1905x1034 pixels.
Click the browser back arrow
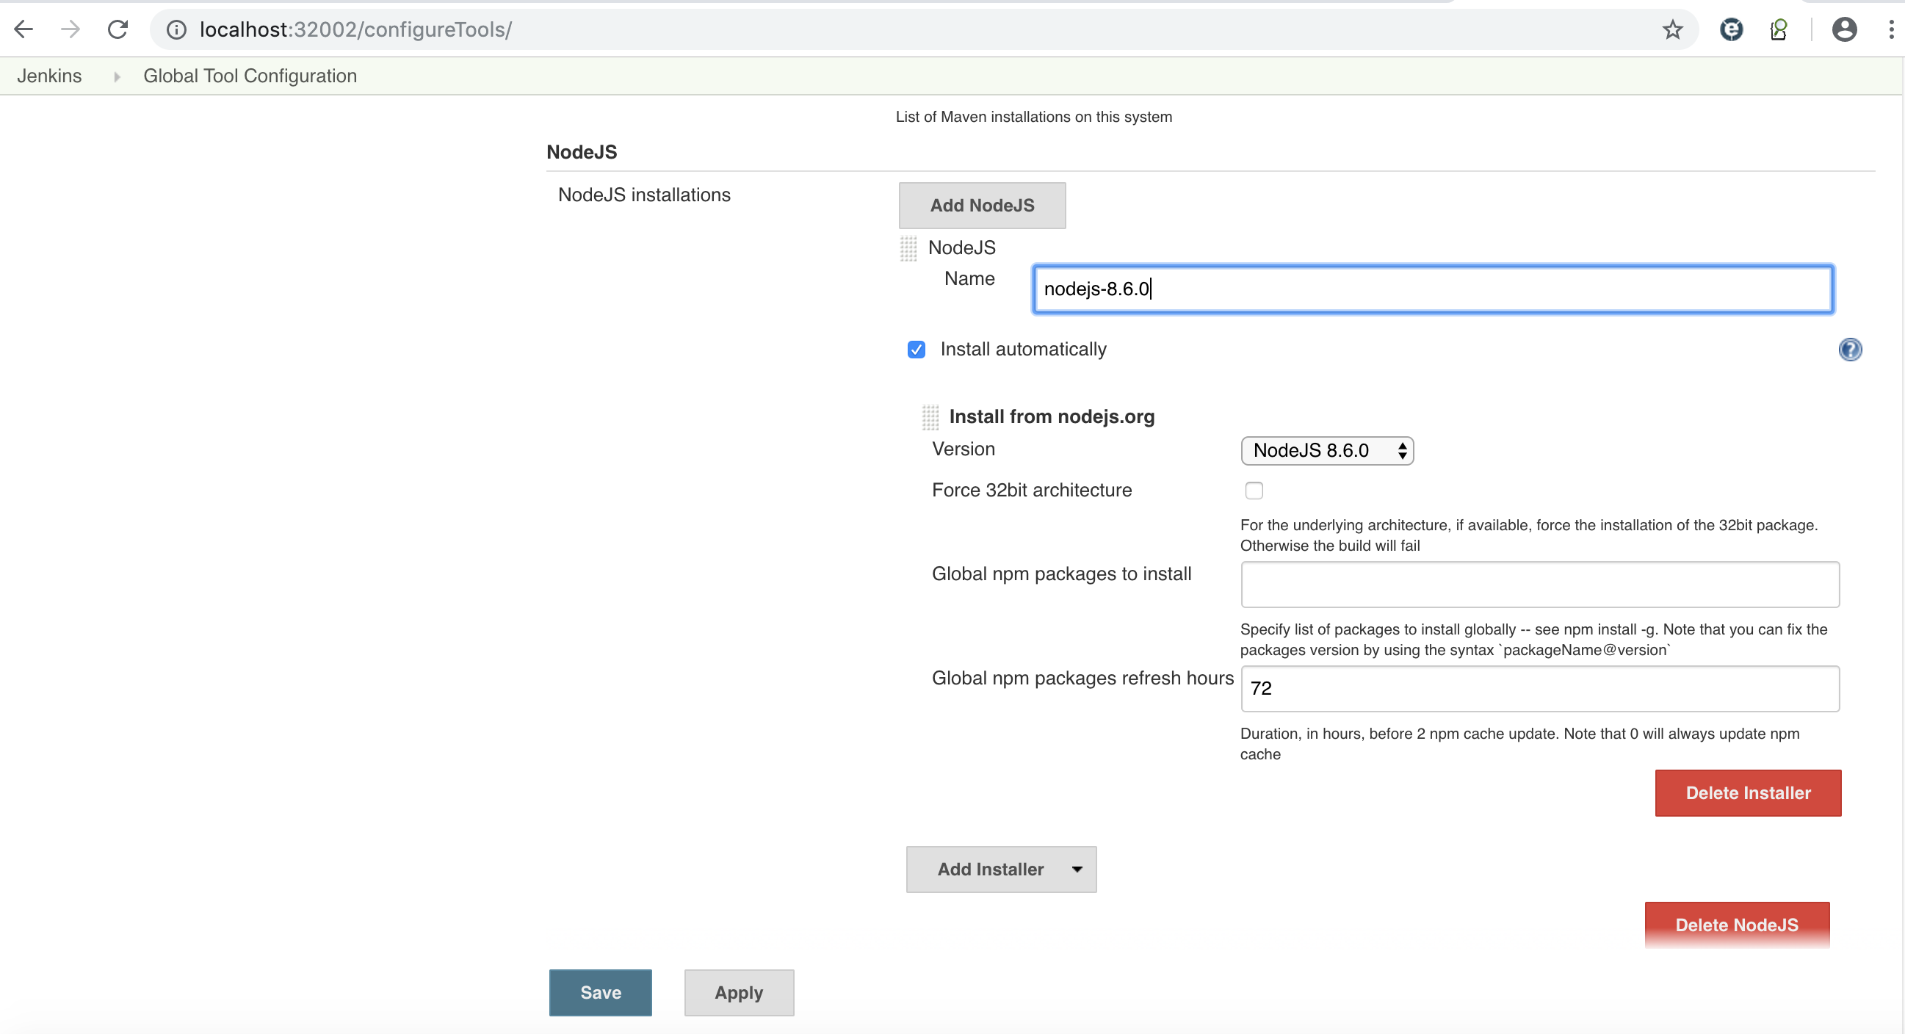click(x=24, y=29)
